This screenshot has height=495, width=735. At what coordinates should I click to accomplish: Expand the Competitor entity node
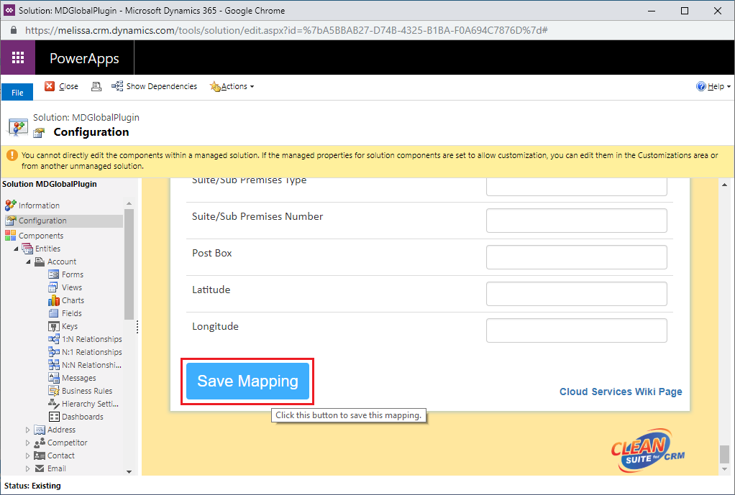[x=27, y=443]
